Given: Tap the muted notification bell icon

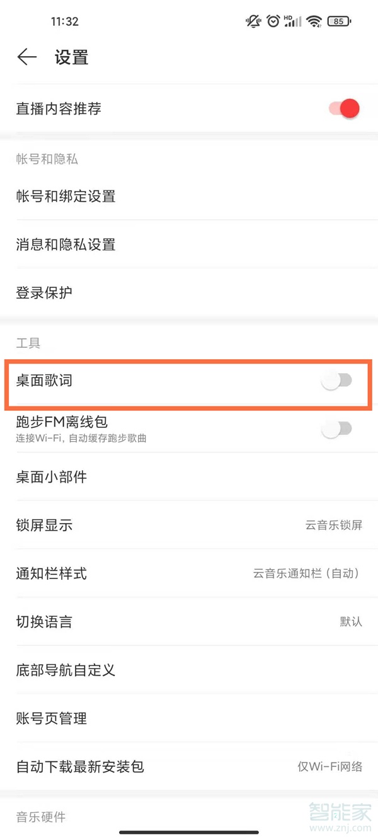Looking at the screenshot, I should (253, 21).
